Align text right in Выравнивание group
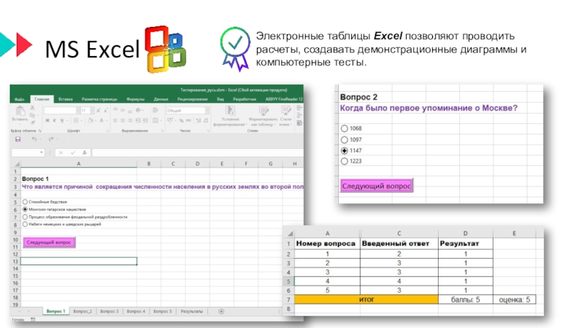The height and width of the screenshot is (328, 584). [x=130, y=120]
